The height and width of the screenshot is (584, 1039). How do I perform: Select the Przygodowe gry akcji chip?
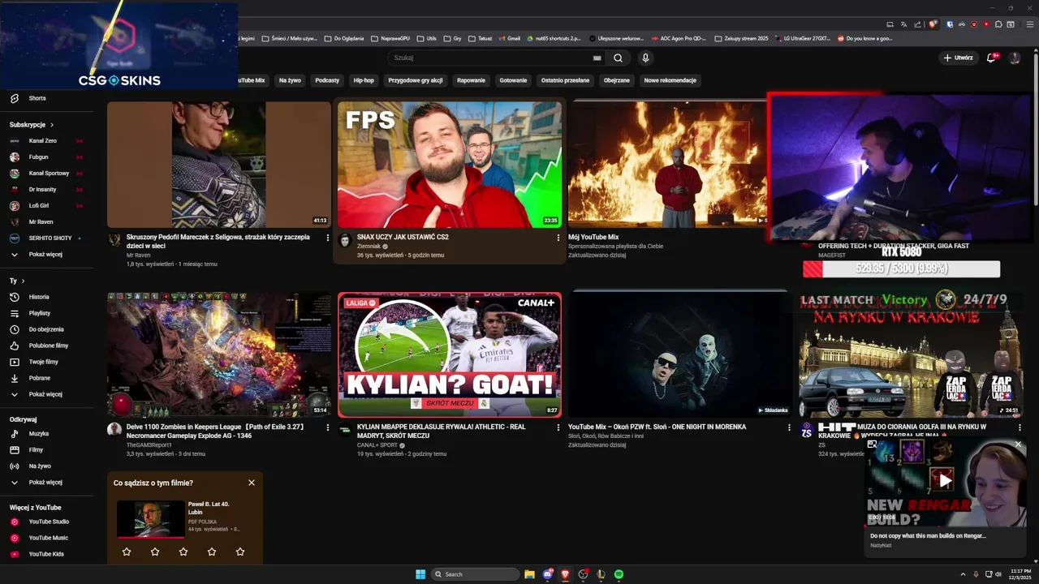click(x=416, y=80)
